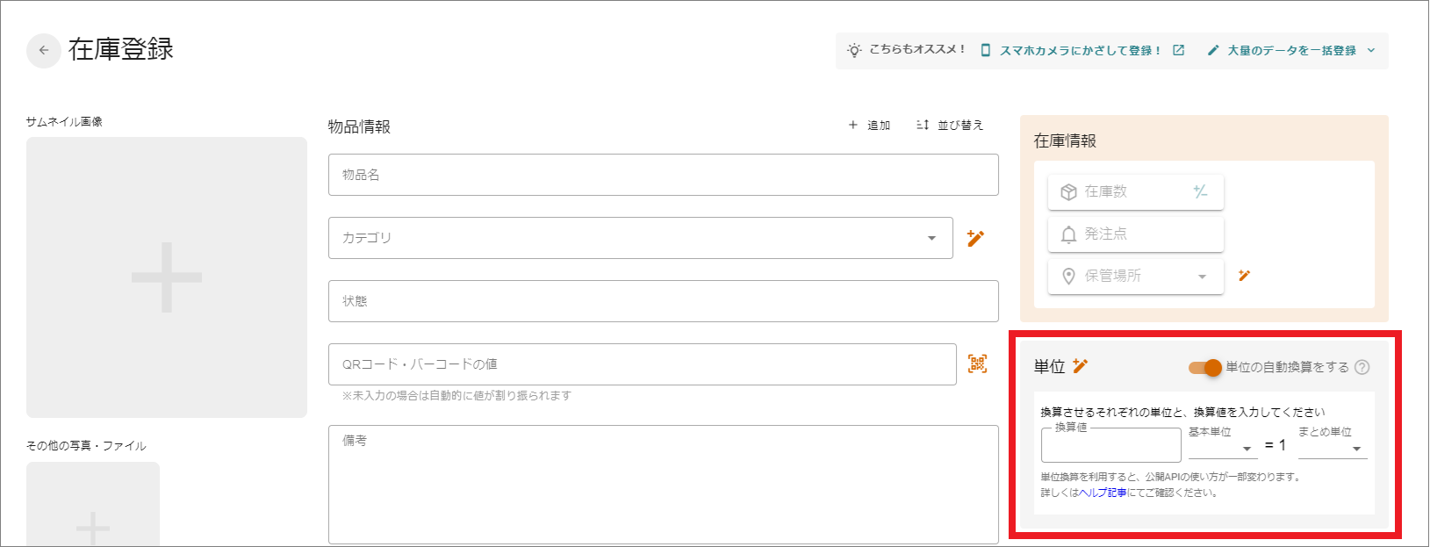
Task: Click the category edit wand icon
Action: point(975,238)
